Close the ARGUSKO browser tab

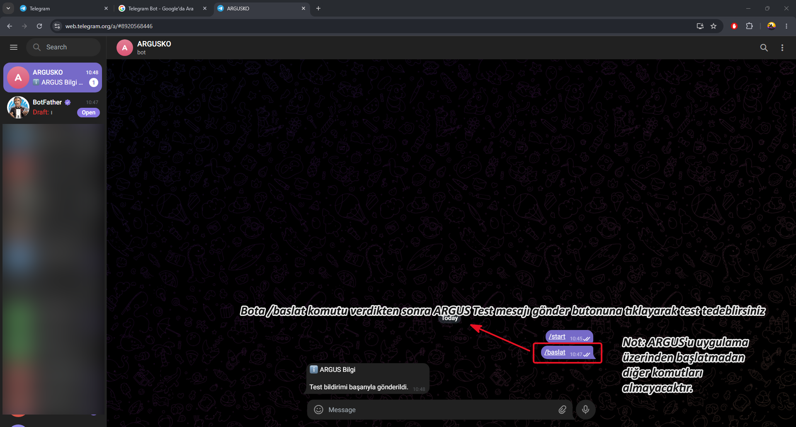coord(303,8)
